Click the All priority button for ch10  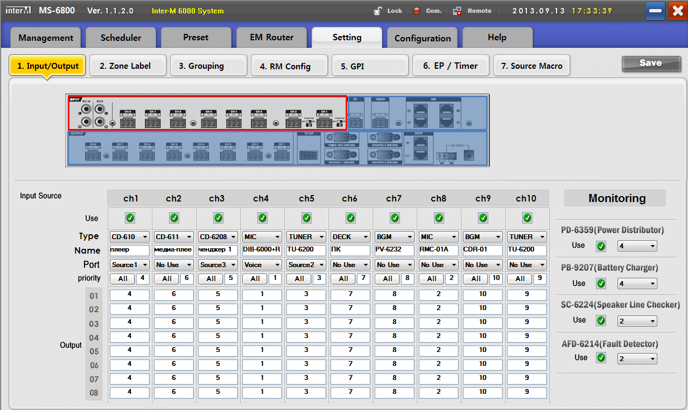pos(520,279)
